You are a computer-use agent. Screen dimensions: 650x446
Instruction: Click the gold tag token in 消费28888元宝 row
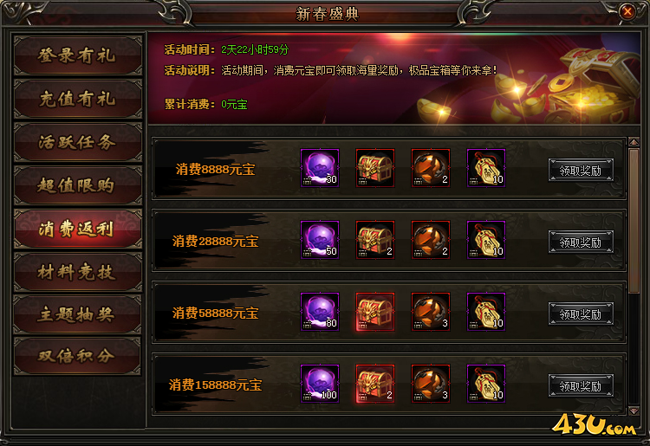pyautogui.click(x=486, y=240)
